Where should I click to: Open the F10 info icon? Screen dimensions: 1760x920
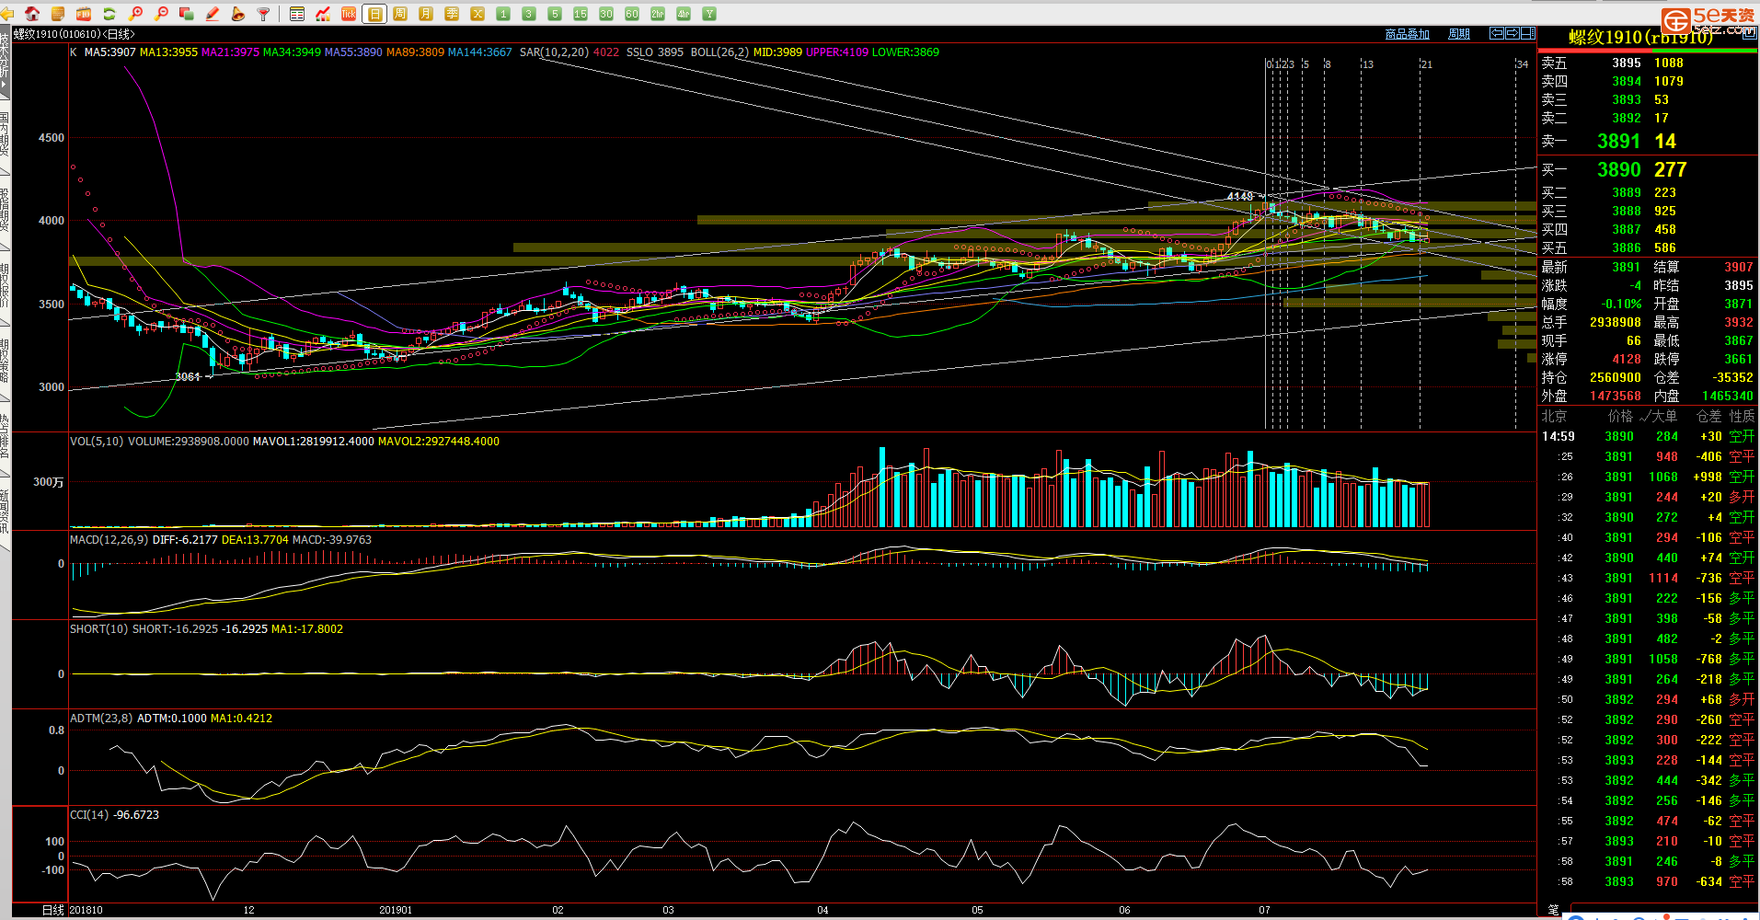click(x=84, y=14)
